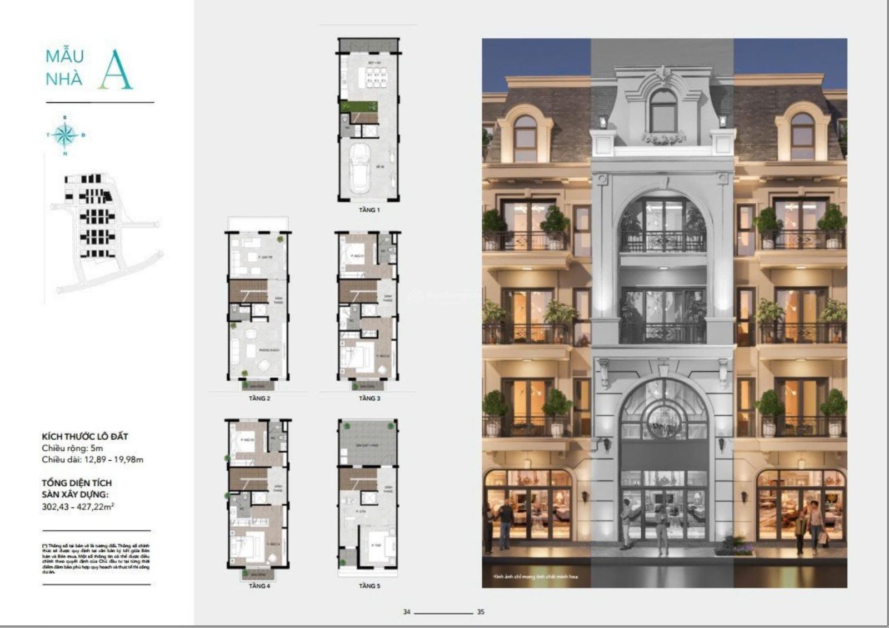Image resolution: width=889 pixels, height=628 pixels.
Task: Click page number 35
Action: point(481,612)
